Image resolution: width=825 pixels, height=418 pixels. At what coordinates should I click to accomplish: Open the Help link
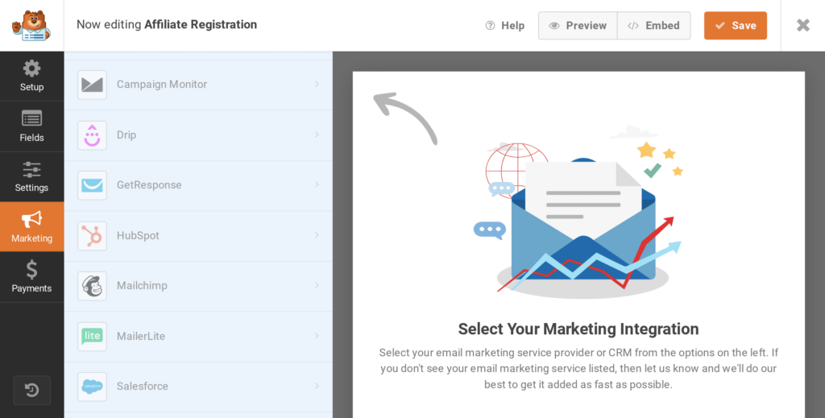(505, 25)
